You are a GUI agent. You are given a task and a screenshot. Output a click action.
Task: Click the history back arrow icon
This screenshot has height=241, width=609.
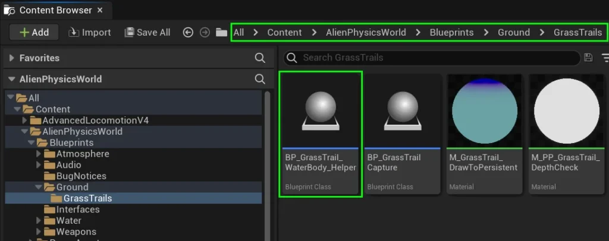coord(188,33)
